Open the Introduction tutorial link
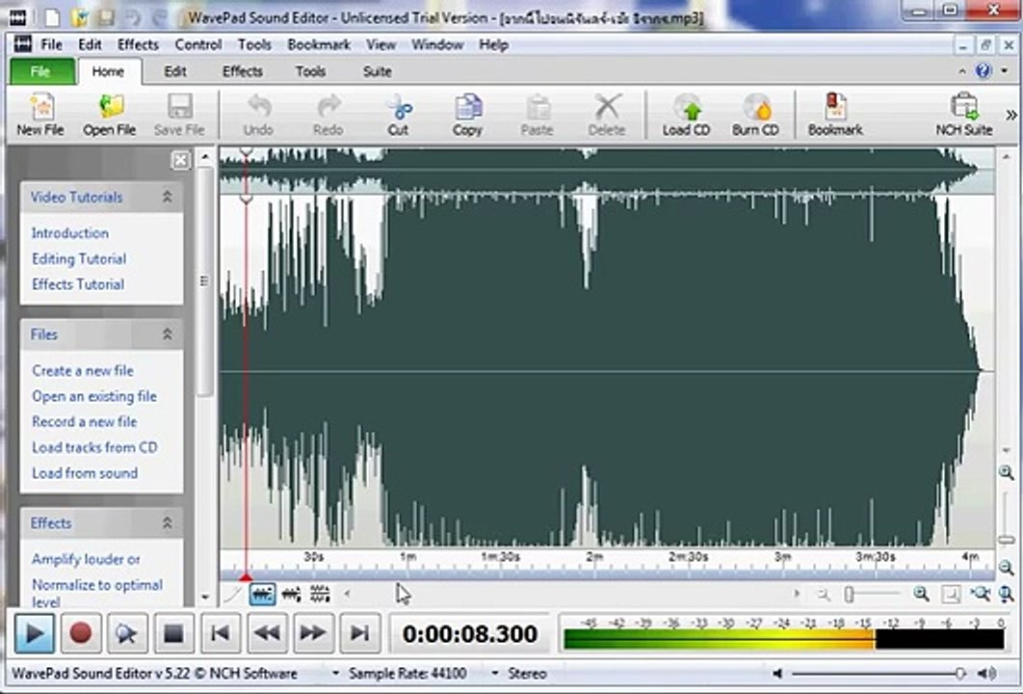 69,233
